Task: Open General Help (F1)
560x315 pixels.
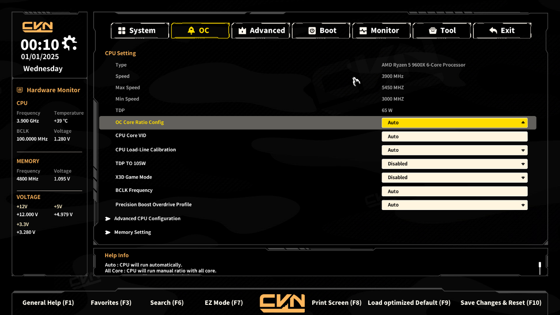Action: pos(48,303)
